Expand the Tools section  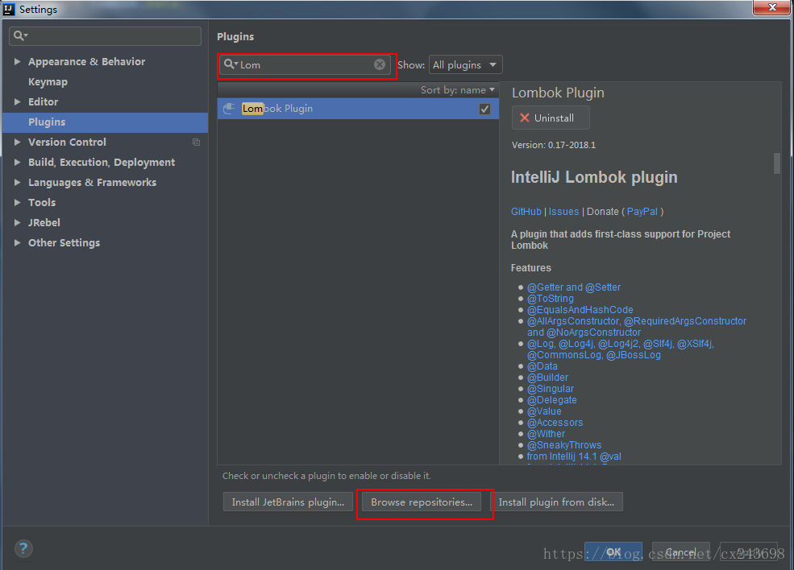(x=17, y=202)
